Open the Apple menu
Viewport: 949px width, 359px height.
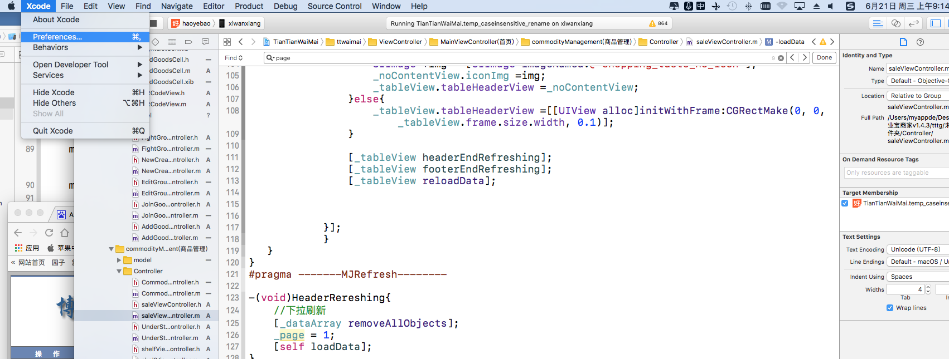click(11, 6)
